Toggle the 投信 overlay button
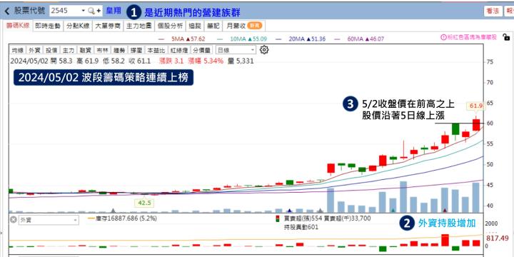The image size is (514, 257). point(51,50)
